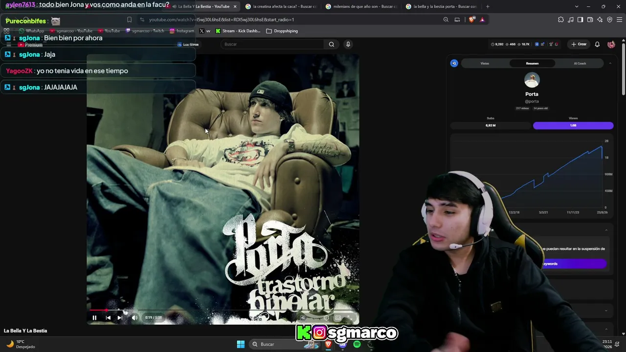Open the Brave Wallet icon
Screen dimensions: 626x352
590,20
